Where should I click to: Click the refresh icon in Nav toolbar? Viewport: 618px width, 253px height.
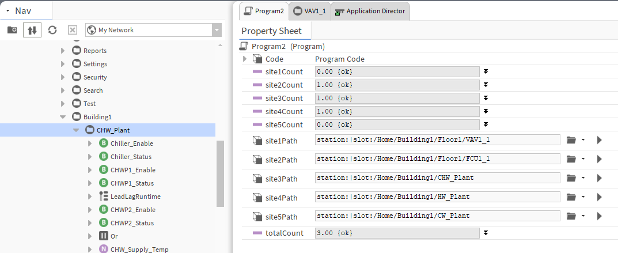52,30
